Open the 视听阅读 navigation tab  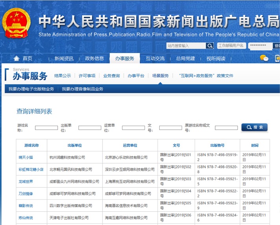(x=216, y=59)
